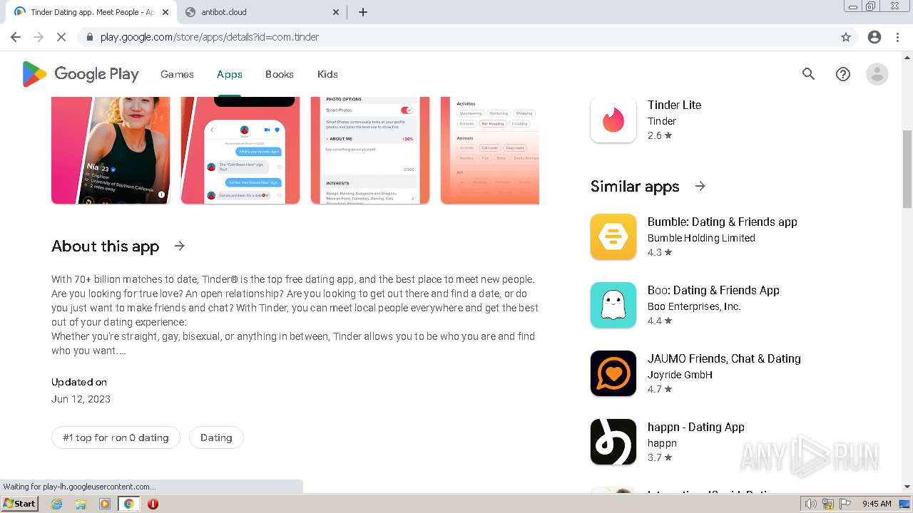Click the Google Play account avatar
913x513 pixels.
[x=877, y=74]
